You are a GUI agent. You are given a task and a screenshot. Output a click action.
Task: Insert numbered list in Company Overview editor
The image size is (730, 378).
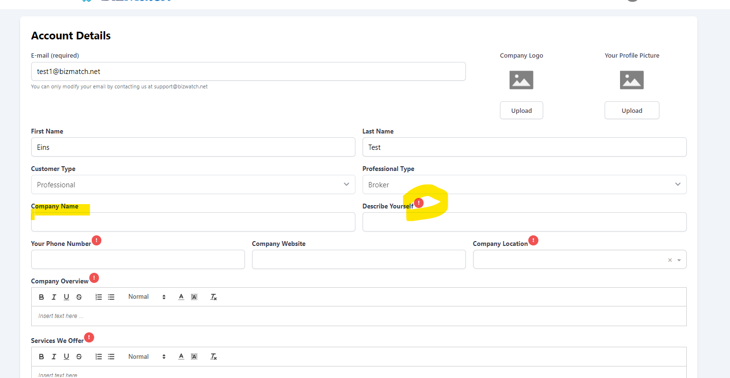(x=98, y=297)
